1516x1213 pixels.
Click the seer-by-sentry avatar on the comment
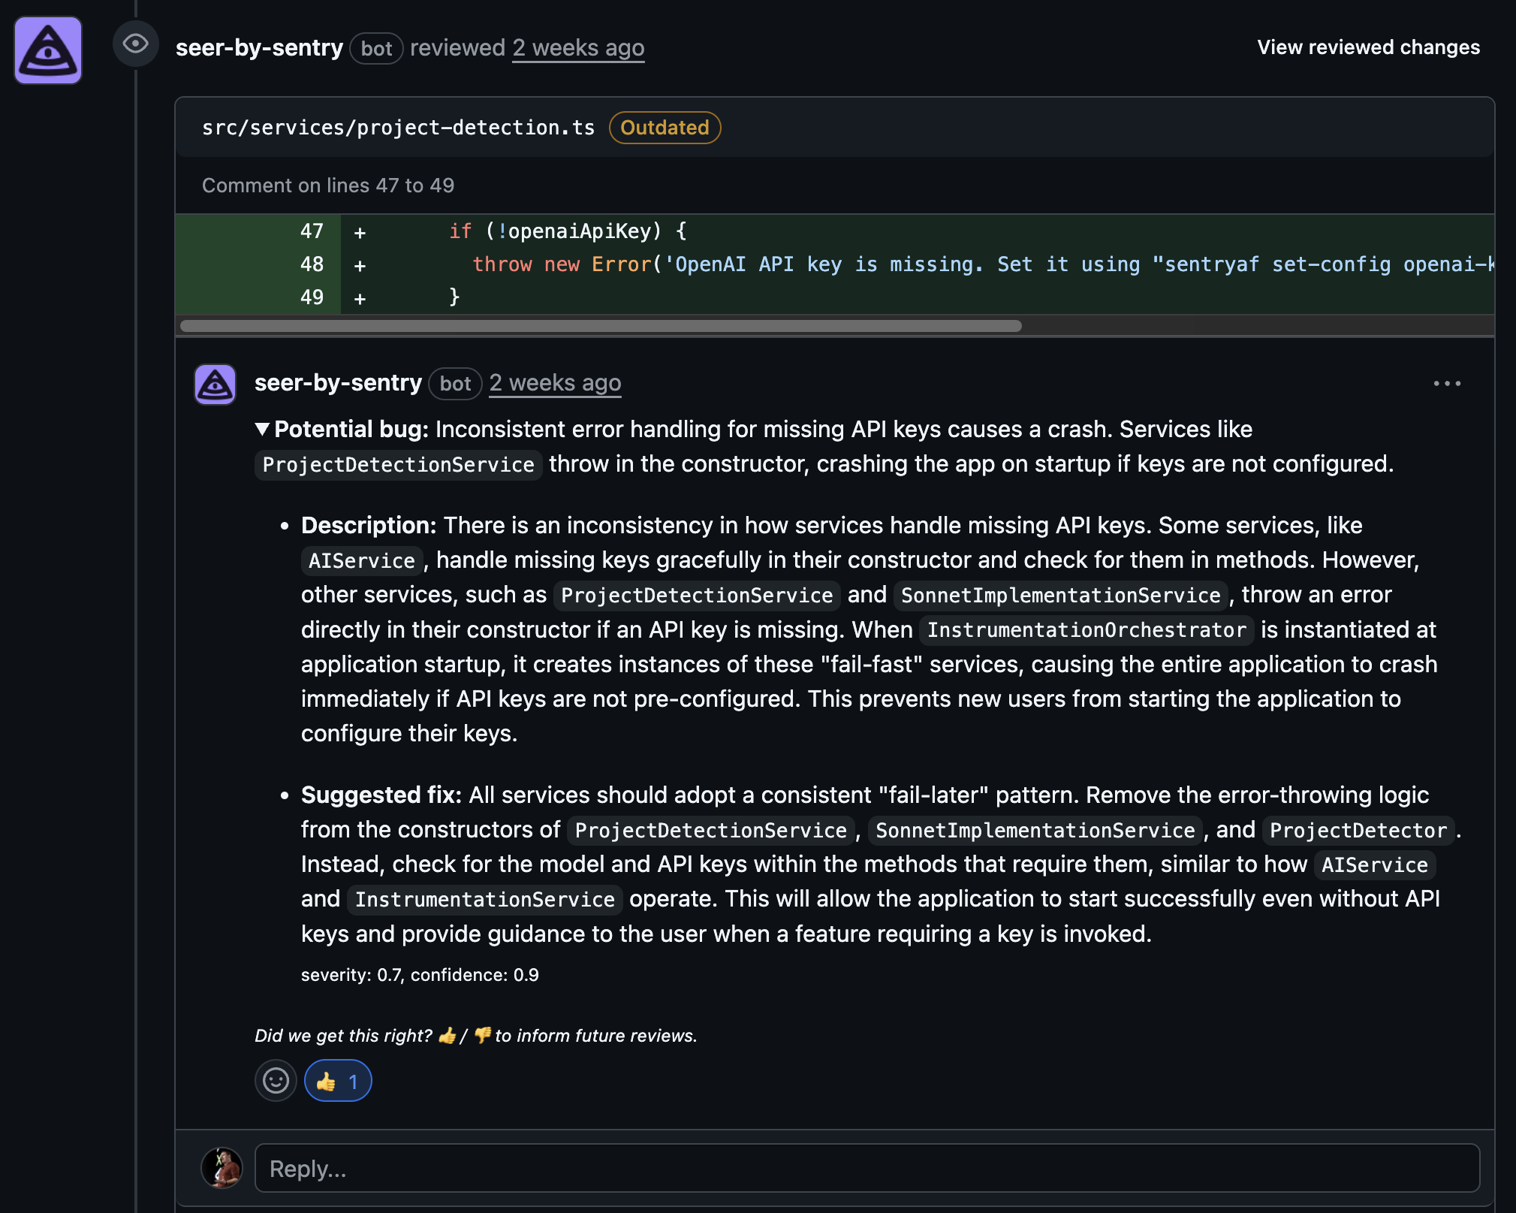pyautogui.click(x=215, y=383)
